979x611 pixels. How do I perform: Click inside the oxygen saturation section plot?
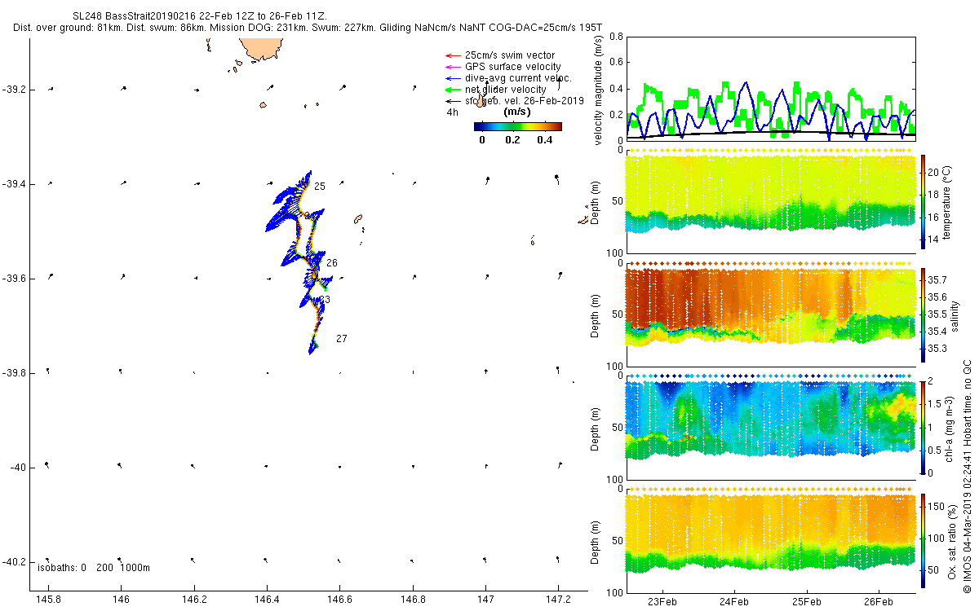pyautogui.click(x=770, y=540)
